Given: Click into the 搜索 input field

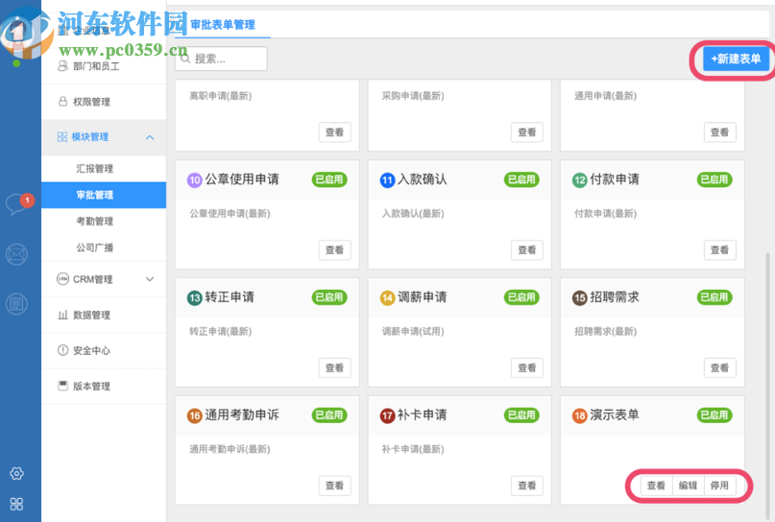Looking at the screenshot, I should point(221,59).
